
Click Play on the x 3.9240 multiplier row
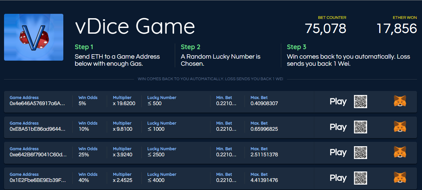coord(338,153)
